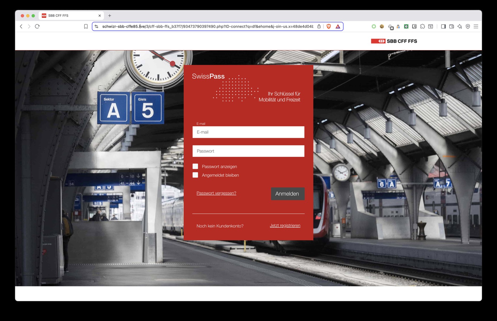The image size is (497, 321).
Task: Click the browser address bar URL
Action: point(208,26)
